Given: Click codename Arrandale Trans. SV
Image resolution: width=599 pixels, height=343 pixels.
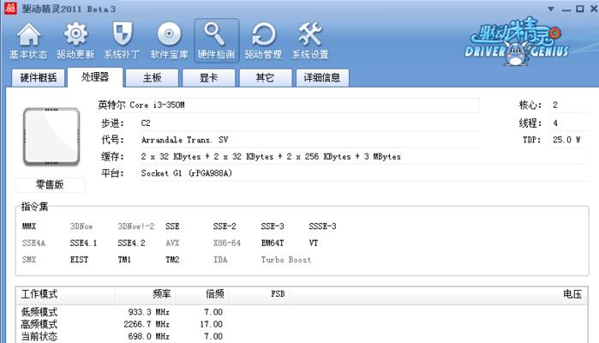Looking at the screenshot, I should pos(184,140).
